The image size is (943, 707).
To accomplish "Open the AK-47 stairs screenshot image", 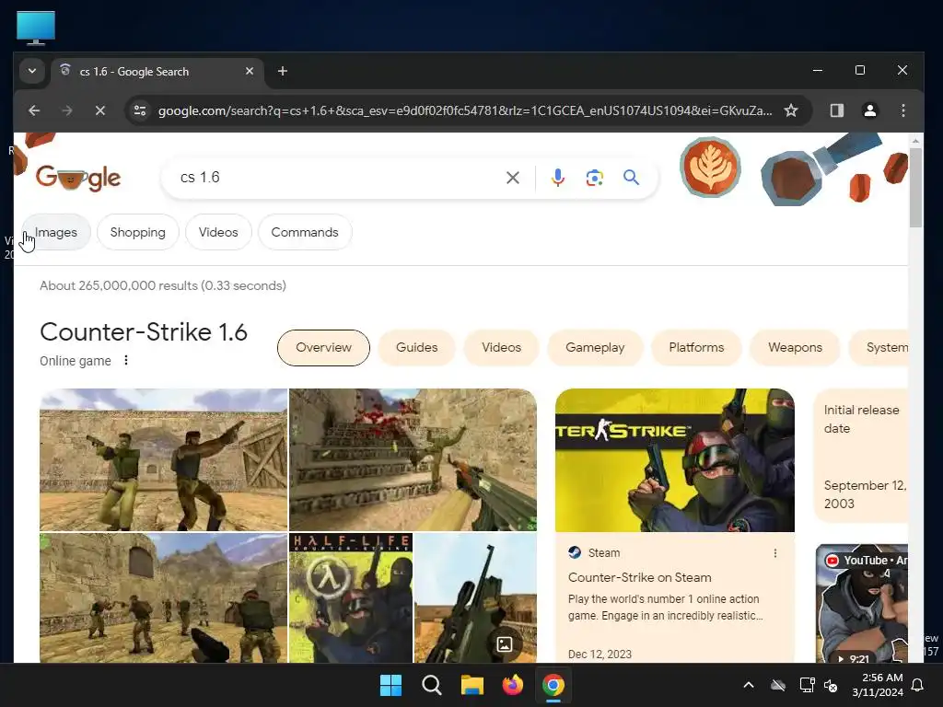I will click(x=413, y=460).
